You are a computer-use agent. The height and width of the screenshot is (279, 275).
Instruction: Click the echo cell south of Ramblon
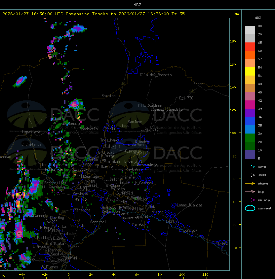click(76, 104)
